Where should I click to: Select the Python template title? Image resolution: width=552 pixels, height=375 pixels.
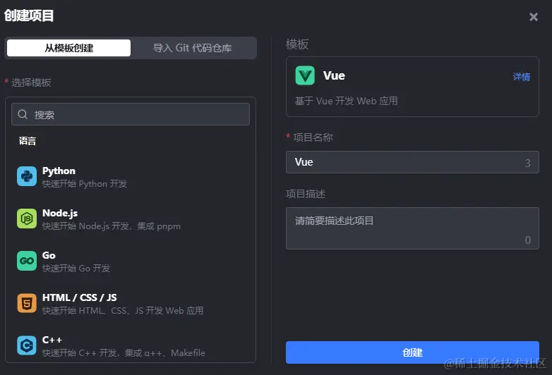coord(59,171)
